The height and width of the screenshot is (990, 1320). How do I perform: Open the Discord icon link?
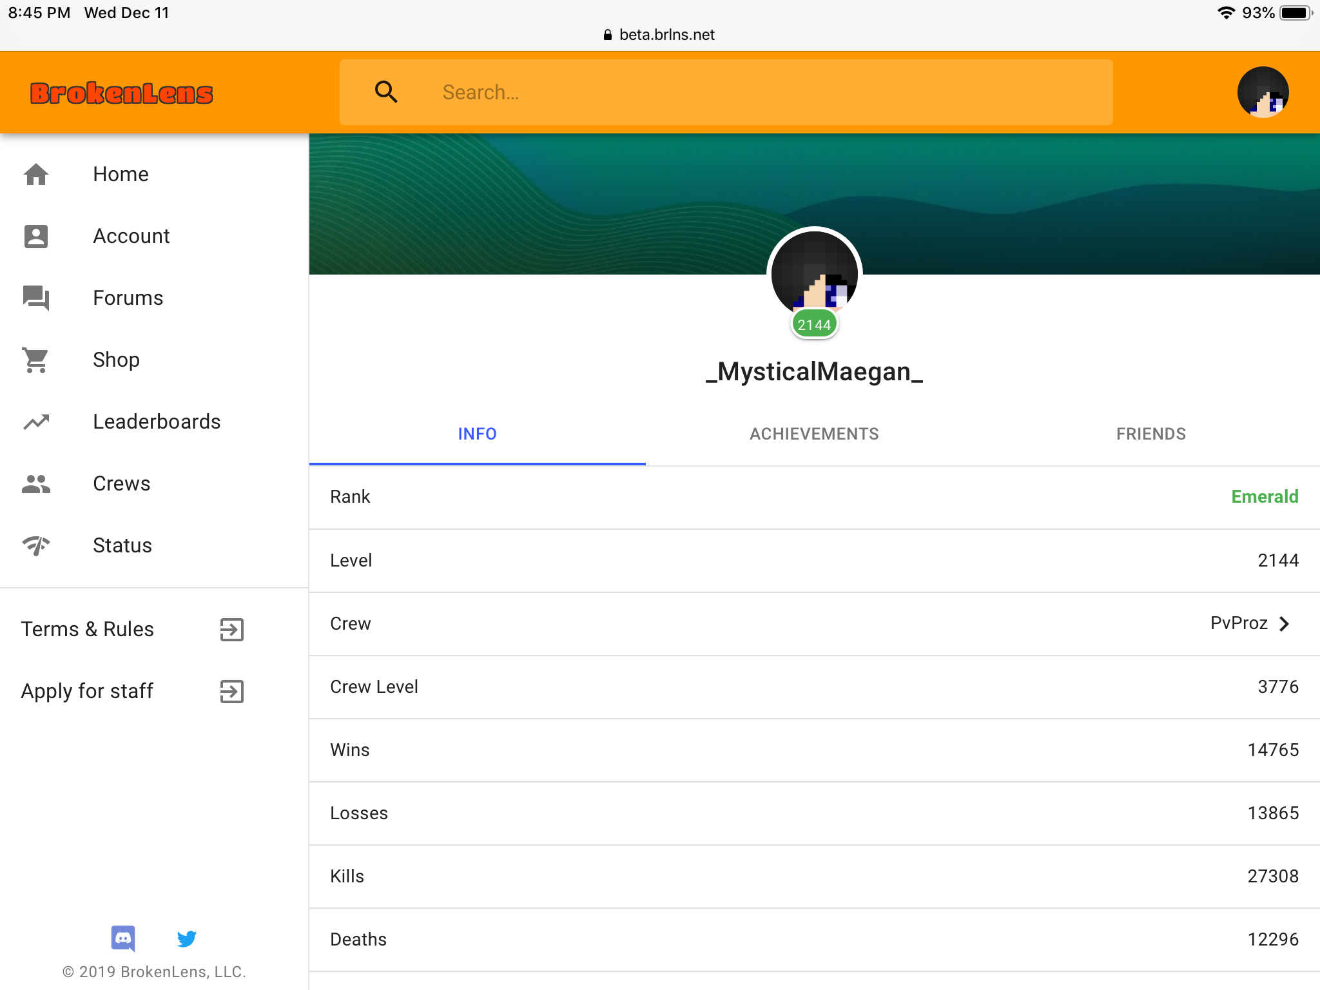coord(123,938)
